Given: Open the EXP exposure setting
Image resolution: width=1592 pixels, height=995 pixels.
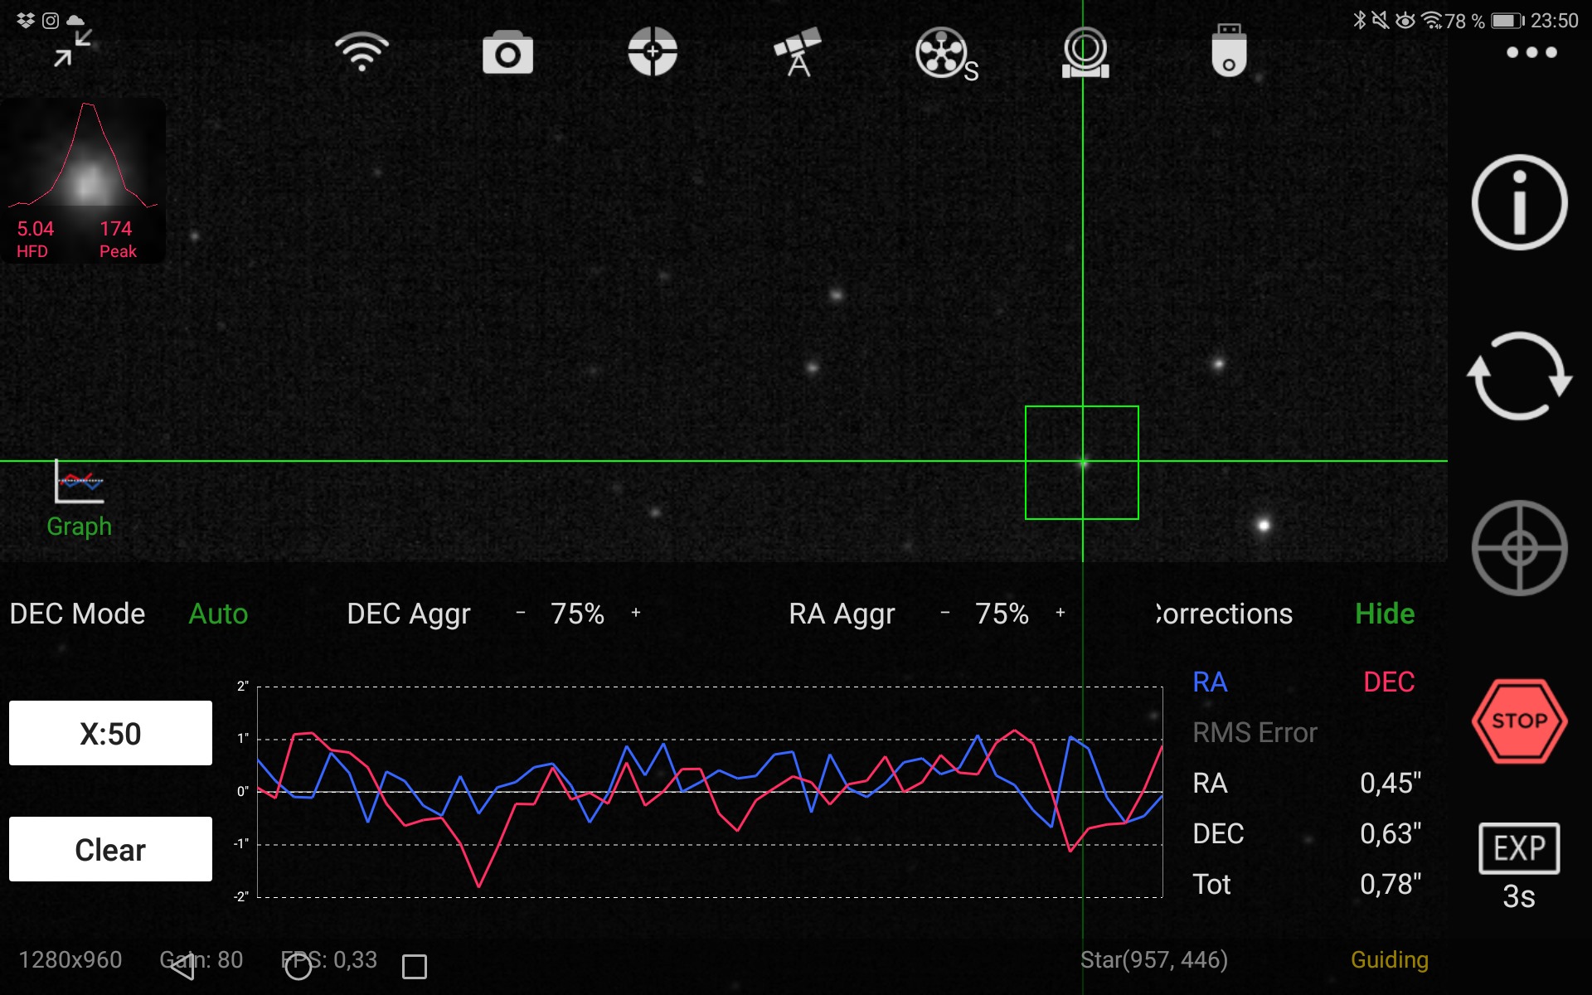Looking at the screenshot, I should 1519,848.
